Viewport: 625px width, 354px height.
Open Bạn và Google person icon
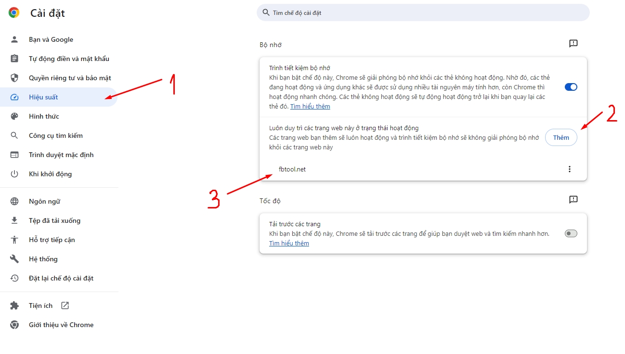pyautogui.click(x=14, y=39)
